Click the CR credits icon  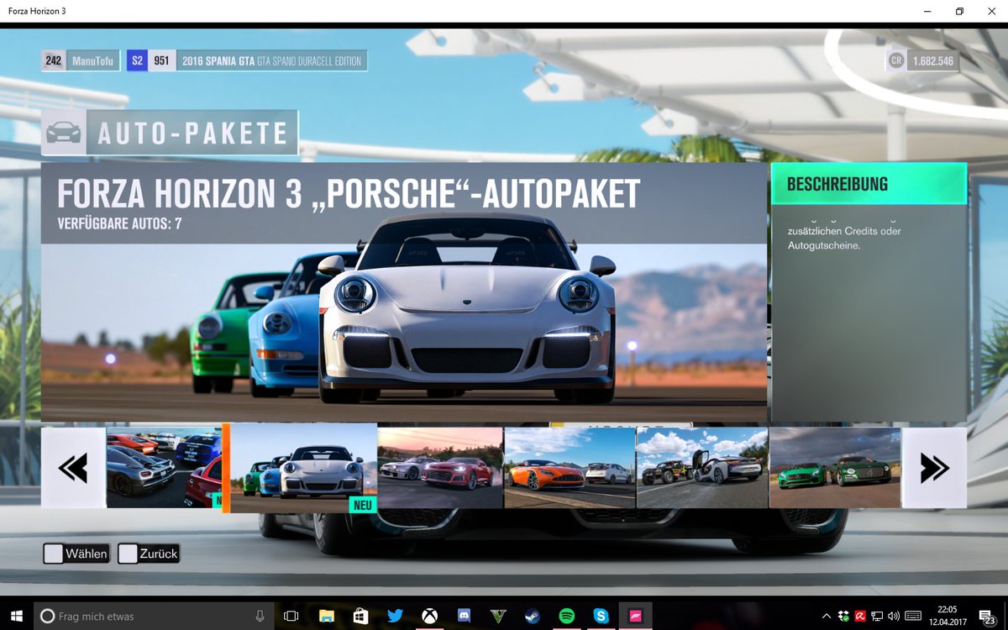tap(896, 61)
